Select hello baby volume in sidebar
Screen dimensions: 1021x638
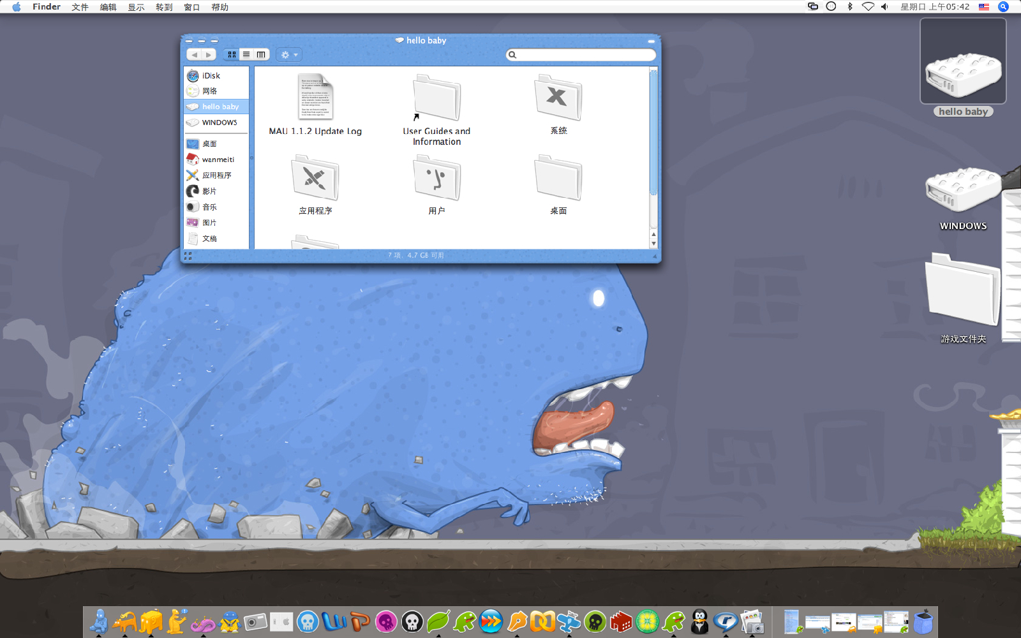click(216, 107)
